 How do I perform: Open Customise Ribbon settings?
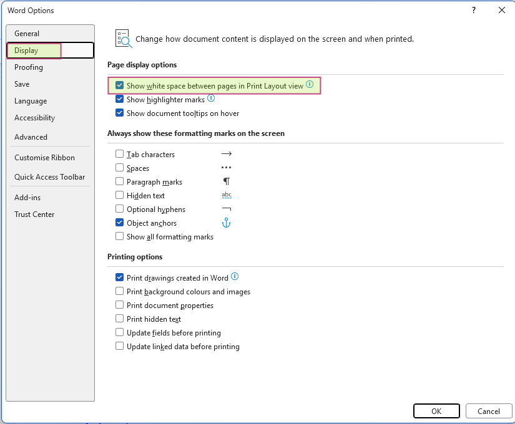pyautogui.click(x=51, y=158)
